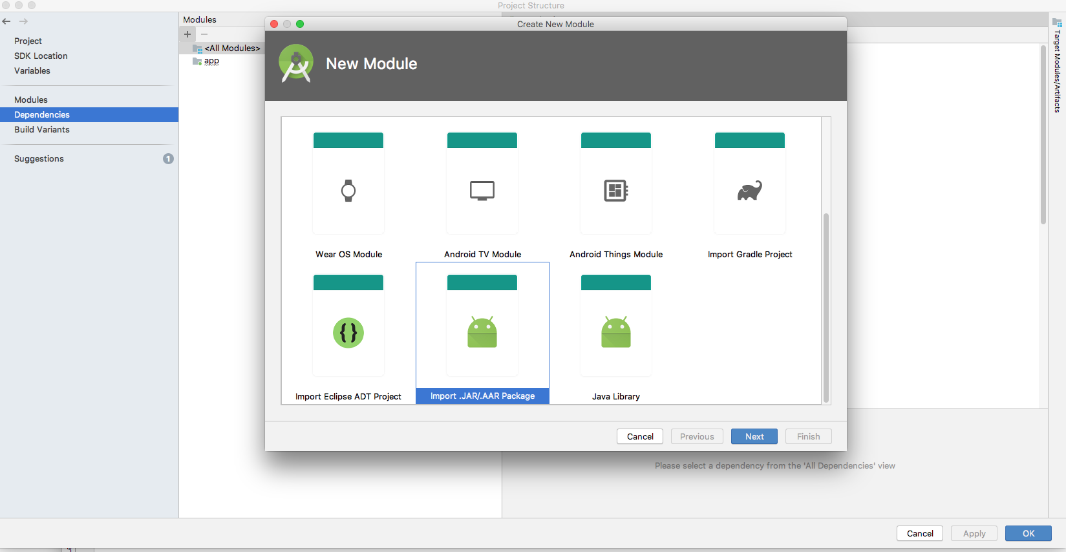The width and height of the screenshot is (1066, 552).
Task: Open the Suggestions section
Action: coord(39,158)
